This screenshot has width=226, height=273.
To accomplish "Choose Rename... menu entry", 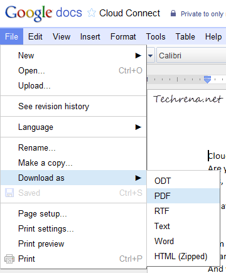I will coord(73,147).
